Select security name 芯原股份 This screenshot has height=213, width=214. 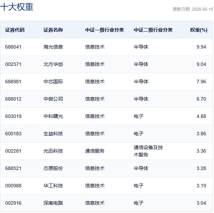tap(53, 168)
